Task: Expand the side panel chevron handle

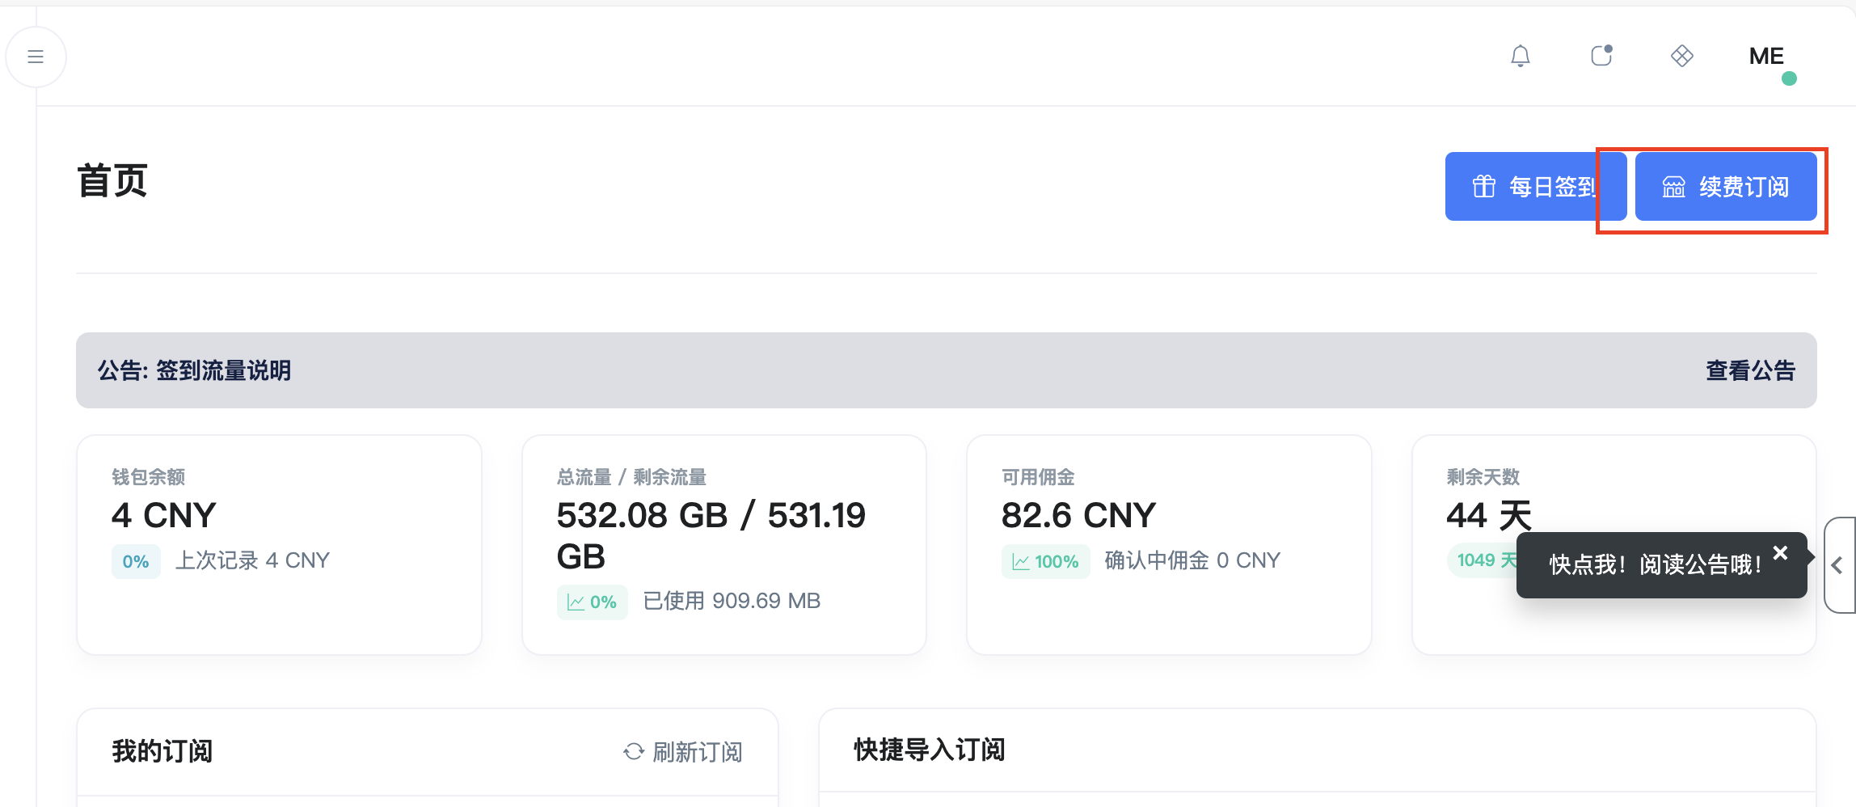Action: pos(1840,565)
